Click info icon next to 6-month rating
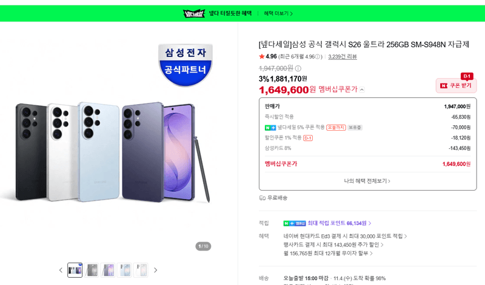The image size is (485, 285). (318, 57)
